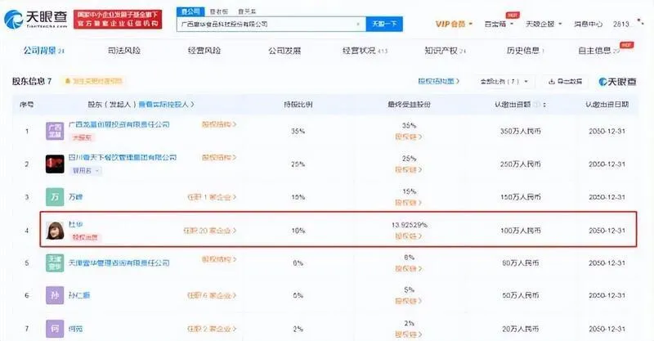Open 股权链 under the 25% benefit share
The width and height of the screenshot is (654, 341).
click(x=408, y=169)
